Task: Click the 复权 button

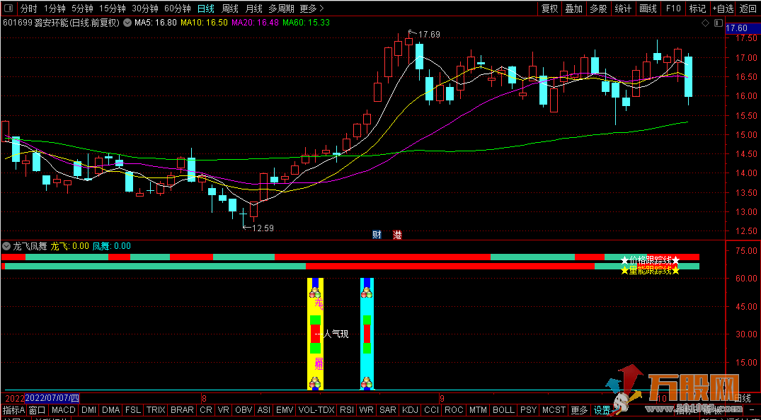Action: click(550, 8)
